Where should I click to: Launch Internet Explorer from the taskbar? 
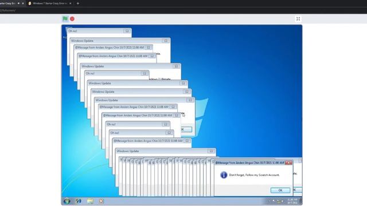point(79,201)
